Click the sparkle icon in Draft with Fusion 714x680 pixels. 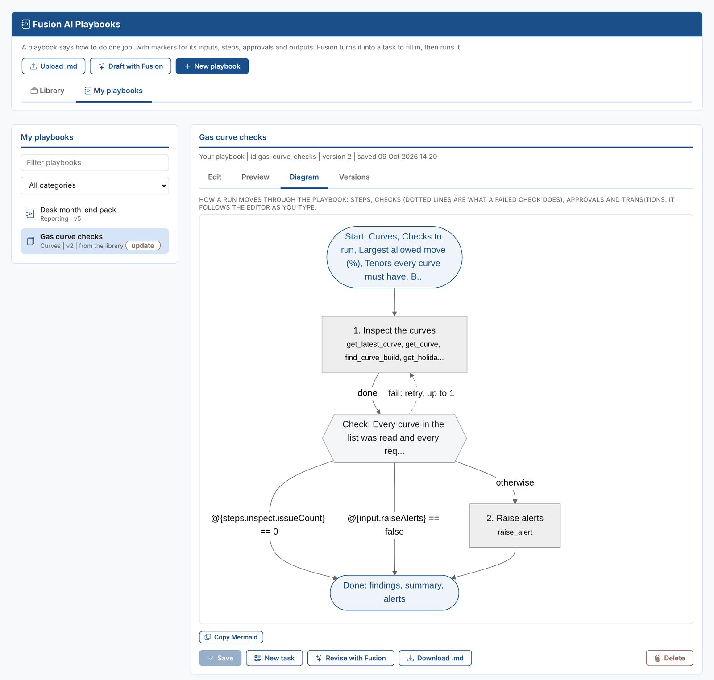[101, 66]
